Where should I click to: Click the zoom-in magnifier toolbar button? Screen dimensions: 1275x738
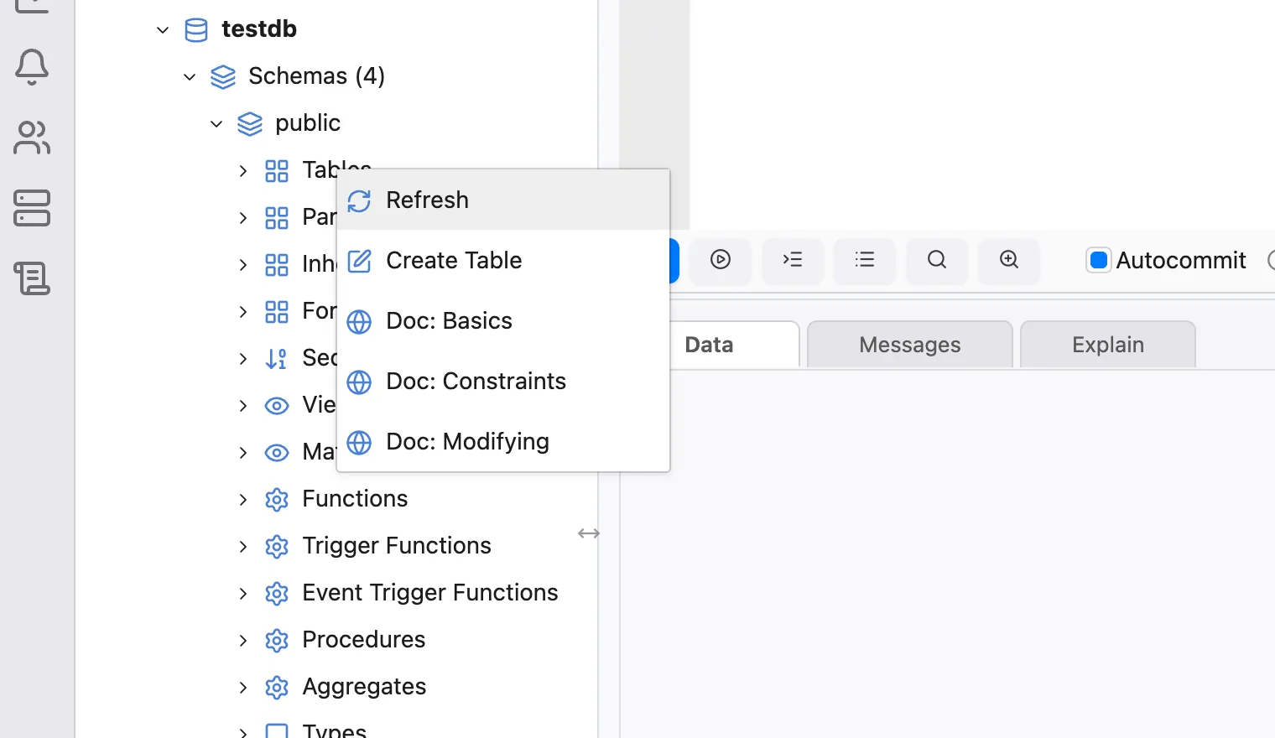coord(1009,260)
